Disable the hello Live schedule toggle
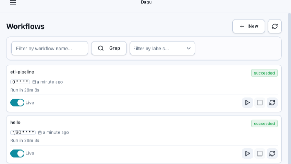This screenshot has width=291, height=164. 17,154
